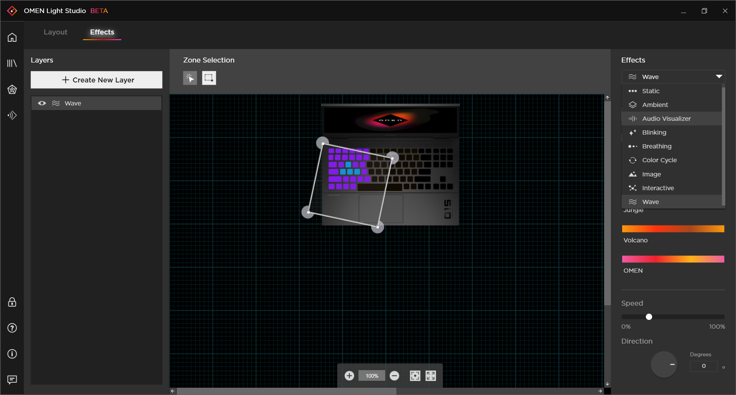Click top-left handle of zone selection
Viewport: 736px width, 395px height.
pos(322,143)
